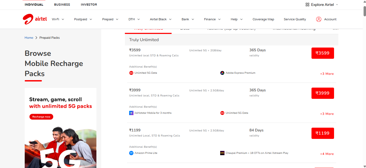Viewport: 366px width, 168px height.
Task: Open the Service Quality page
Action: tap(295, 19)
